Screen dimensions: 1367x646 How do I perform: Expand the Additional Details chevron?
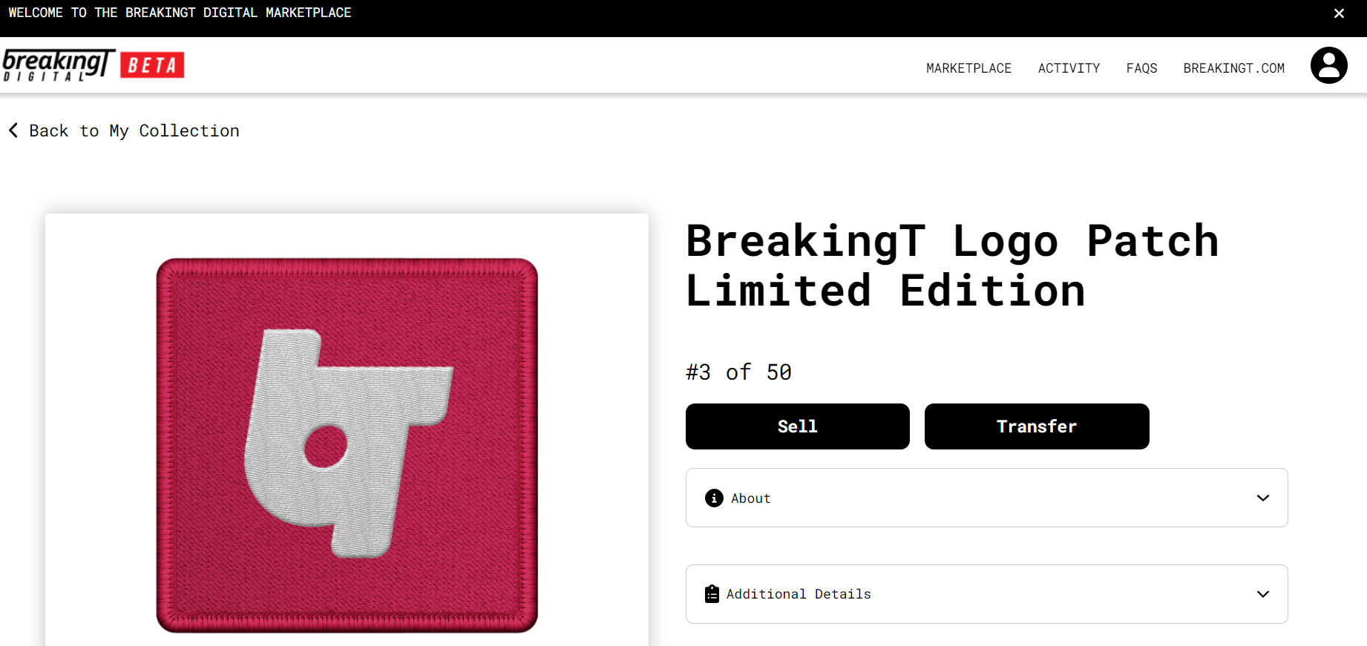click(x=1262, y=594)
